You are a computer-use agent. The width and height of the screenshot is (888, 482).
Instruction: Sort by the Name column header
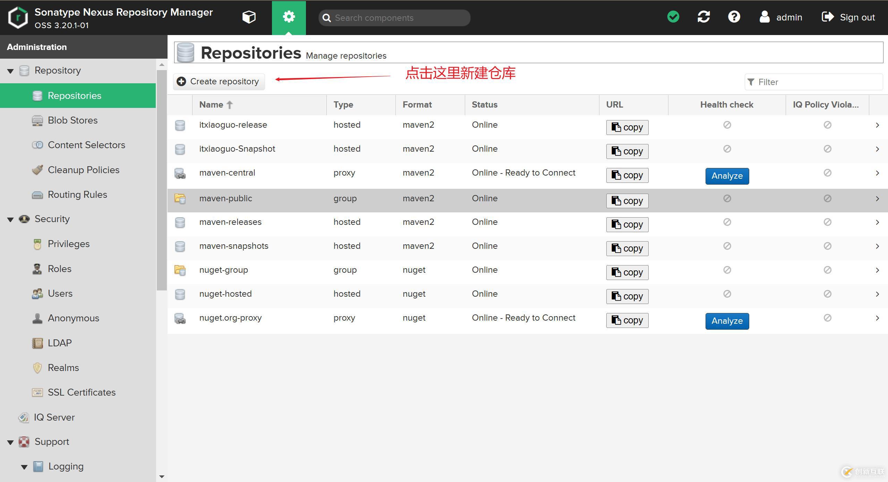259,105
